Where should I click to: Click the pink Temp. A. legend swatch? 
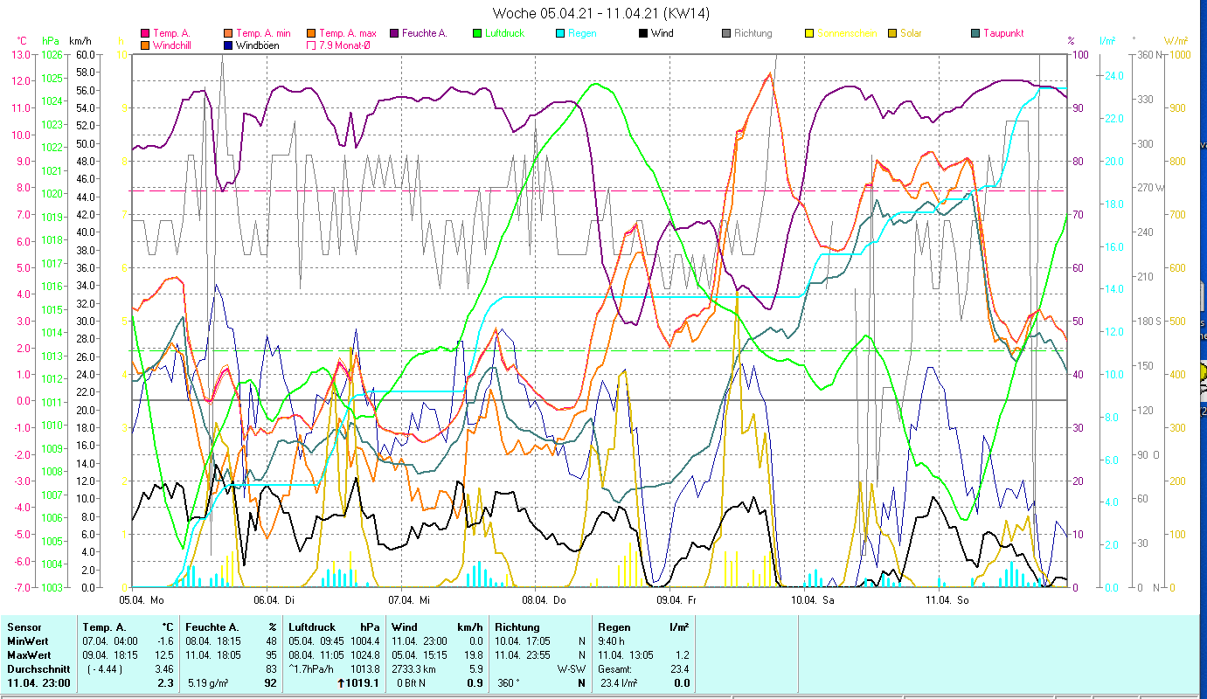(144, 33)
